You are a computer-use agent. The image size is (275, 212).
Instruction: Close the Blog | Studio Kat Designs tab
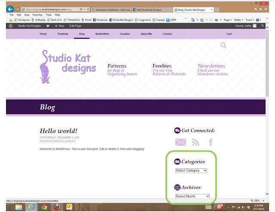click(212, 10)
